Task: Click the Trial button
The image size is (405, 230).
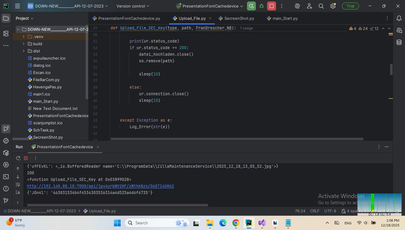Action: 350,6
